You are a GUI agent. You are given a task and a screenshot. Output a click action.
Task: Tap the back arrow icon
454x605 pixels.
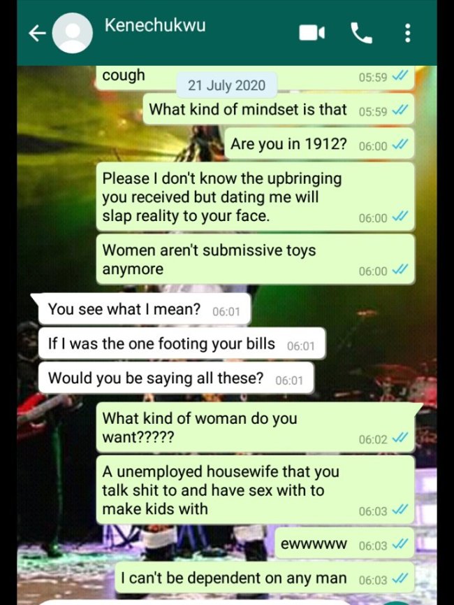(37, 34)
